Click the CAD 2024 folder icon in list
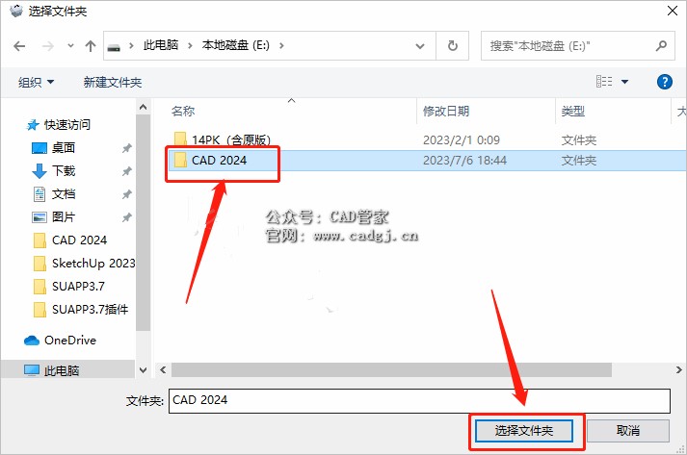Screen dimensions: 687x455 [180, 160]
